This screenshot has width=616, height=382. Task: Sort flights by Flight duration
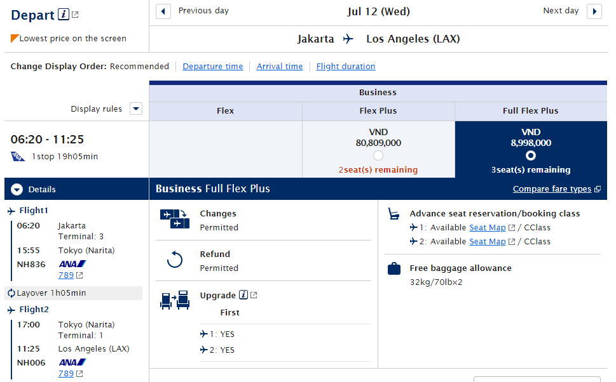click(346, 67)
